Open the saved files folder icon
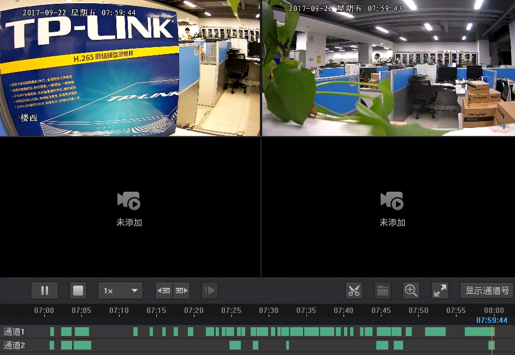 click(382, 291)
